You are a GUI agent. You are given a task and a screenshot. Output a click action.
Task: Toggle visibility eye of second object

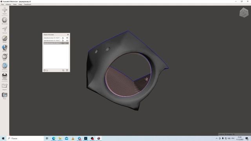tap(67, 40)
